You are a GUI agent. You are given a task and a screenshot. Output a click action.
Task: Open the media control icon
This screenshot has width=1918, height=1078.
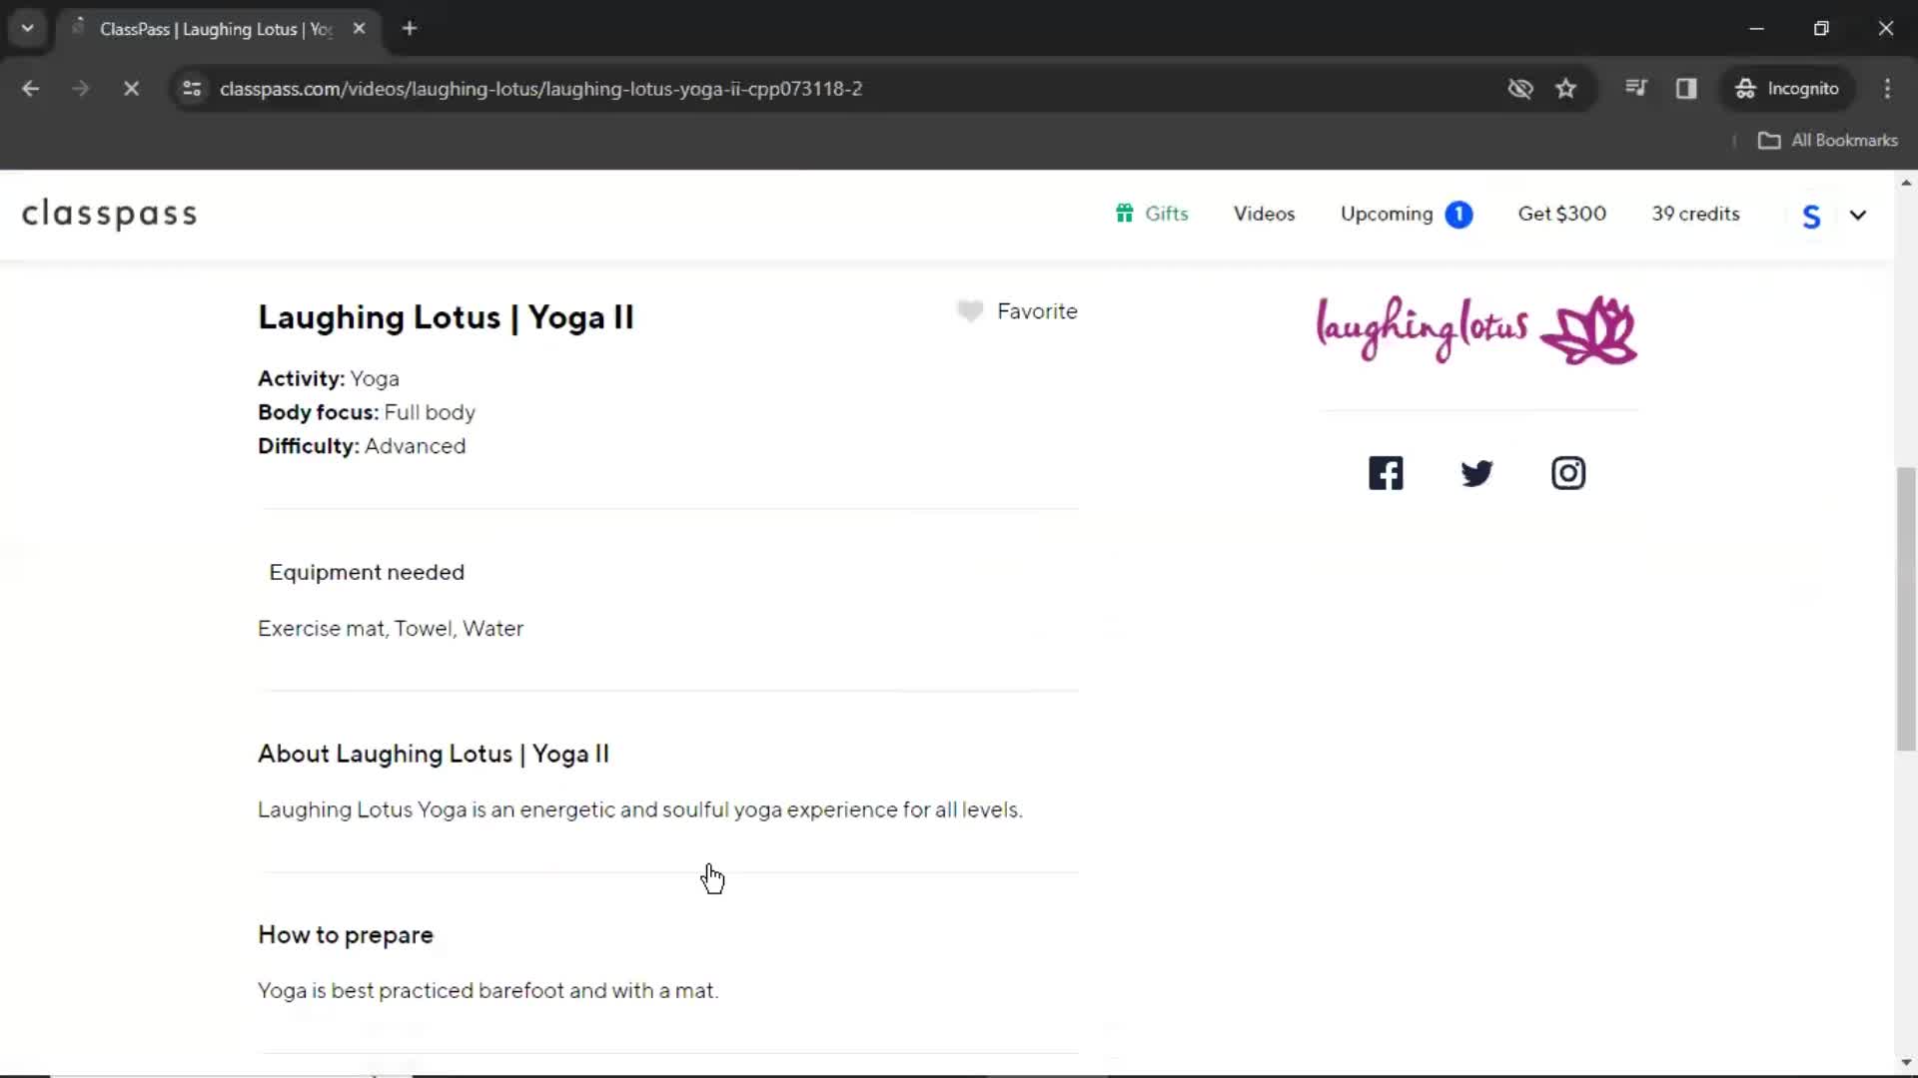(1636, 89)
